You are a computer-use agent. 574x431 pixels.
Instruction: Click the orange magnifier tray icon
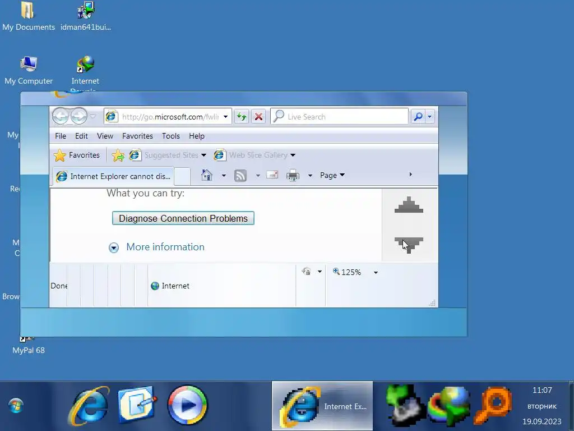pyautogui.click(x=494, y=406)
